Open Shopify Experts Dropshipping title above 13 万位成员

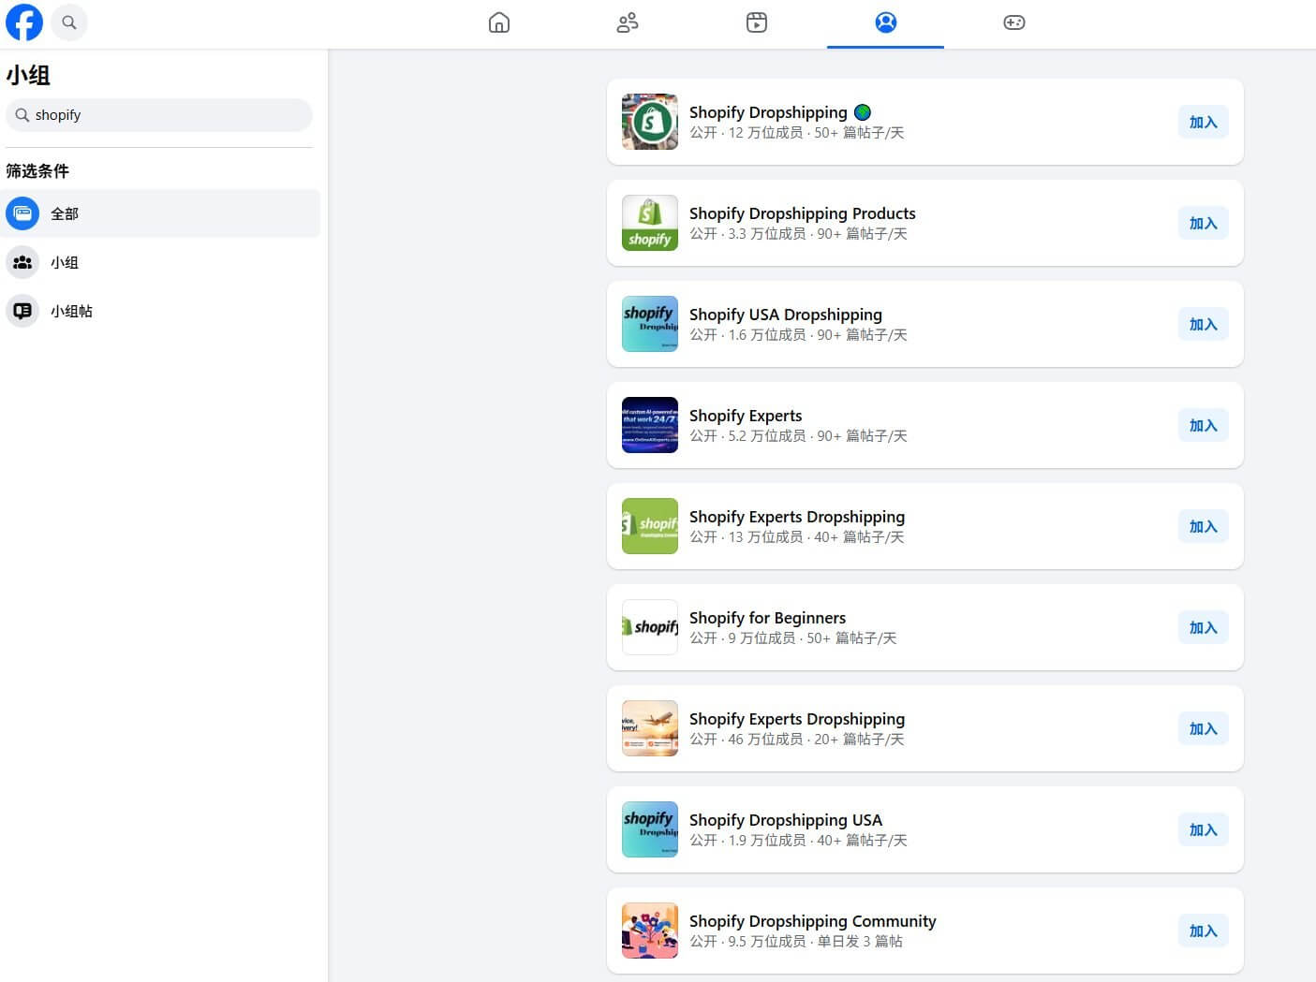click(797, 517)
